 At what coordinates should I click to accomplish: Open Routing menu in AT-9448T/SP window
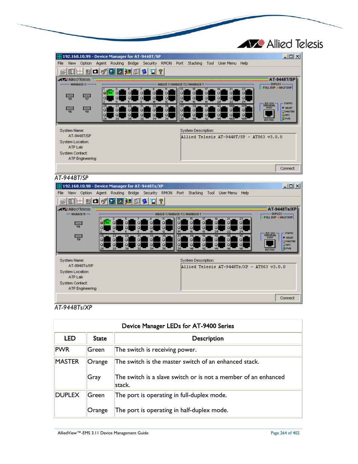coord(117,63)
